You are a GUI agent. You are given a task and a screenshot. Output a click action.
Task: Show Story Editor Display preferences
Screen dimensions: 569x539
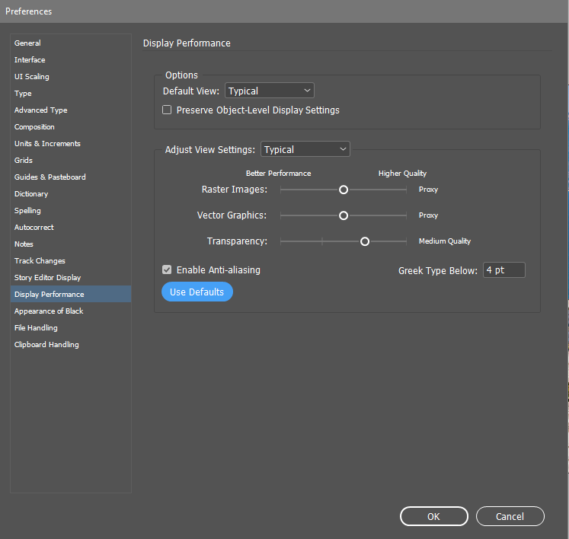pos(47,278)
